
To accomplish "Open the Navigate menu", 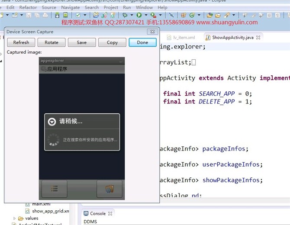I will click(70, 7).
